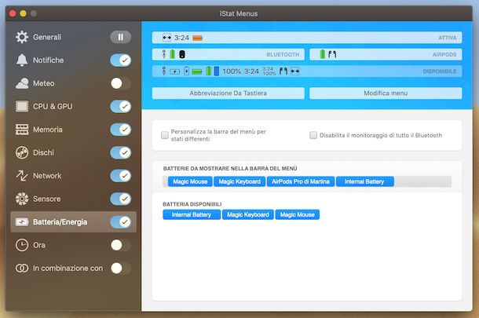Switch off the Dischi toggle
This screenshot has width=479, height=318.
pos(121,153)
